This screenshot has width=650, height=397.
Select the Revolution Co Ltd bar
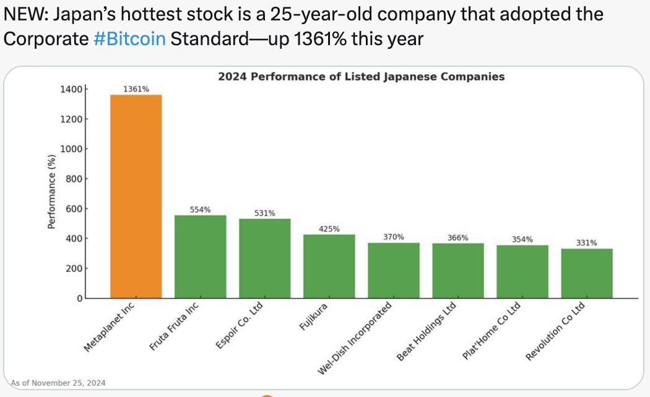587,273
